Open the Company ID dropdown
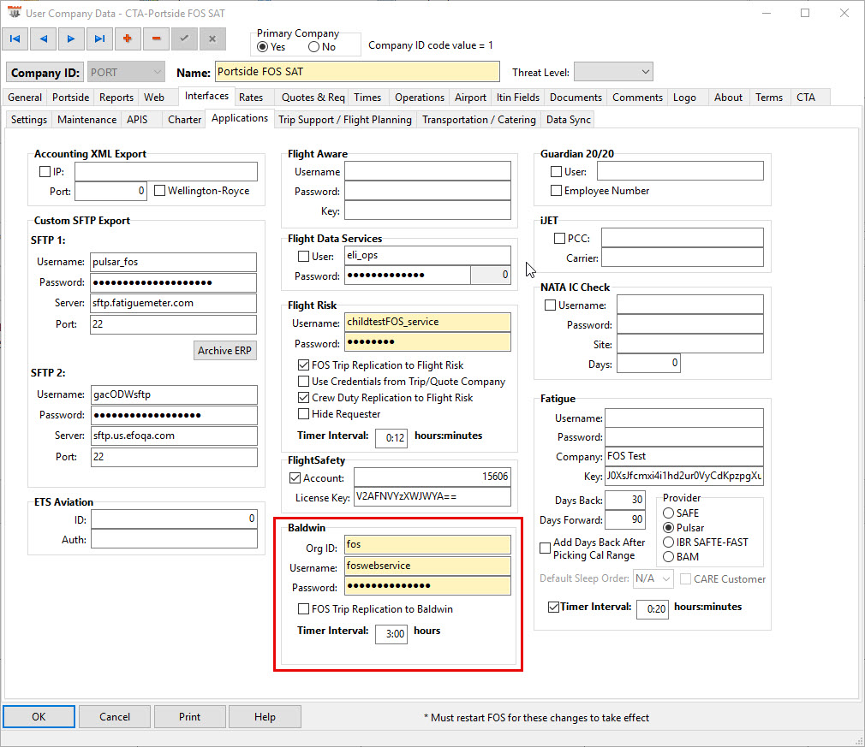Viewport: 865px width, 747px height. [x=127, y=72]
